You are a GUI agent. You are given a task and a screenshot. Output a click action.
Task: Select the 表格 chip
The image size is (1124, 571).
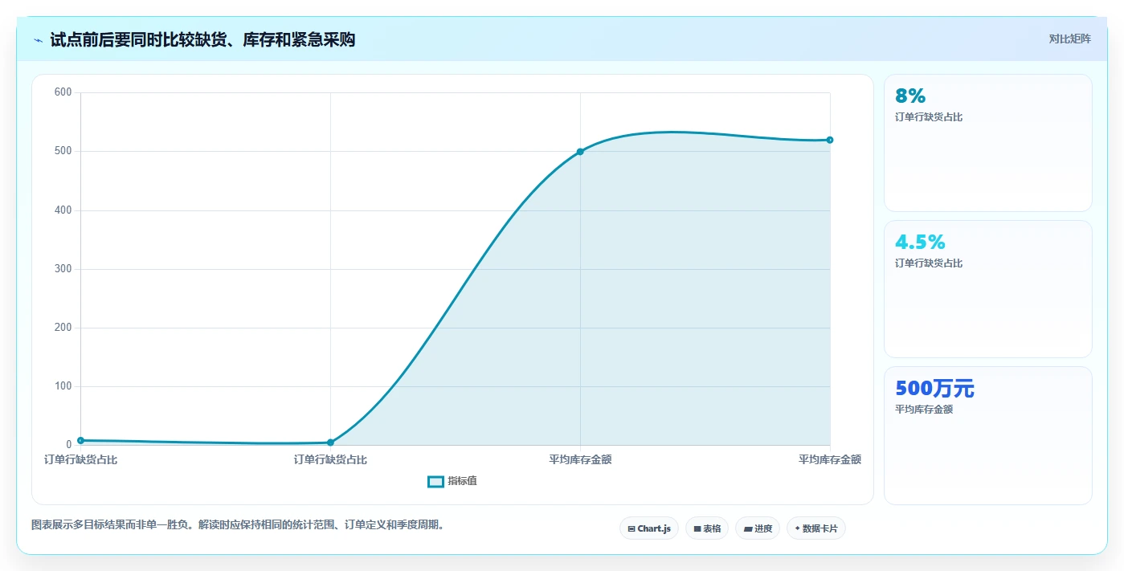[707, 528]
